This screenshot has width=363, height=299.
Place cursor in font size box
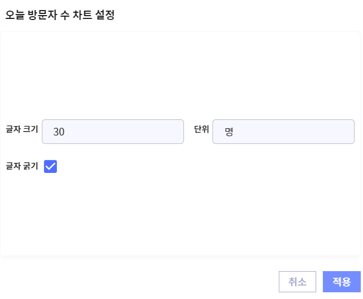point(113,132)
